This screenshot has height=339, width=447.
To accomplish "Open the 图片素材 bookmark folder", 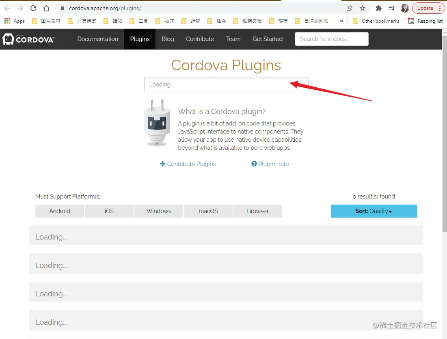I will click(x=46, y=21).
